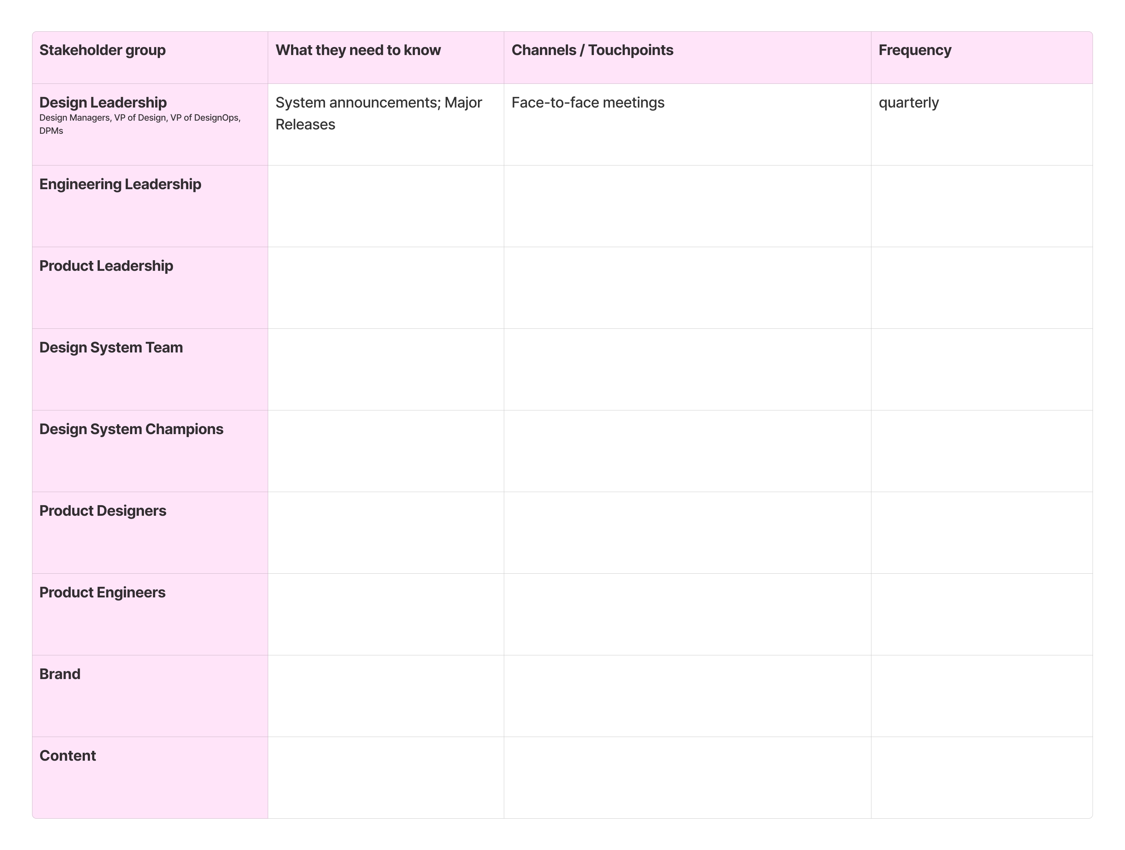Select the Face-to-face meetings cell
1125x850 pixels.
click(687, 103)
